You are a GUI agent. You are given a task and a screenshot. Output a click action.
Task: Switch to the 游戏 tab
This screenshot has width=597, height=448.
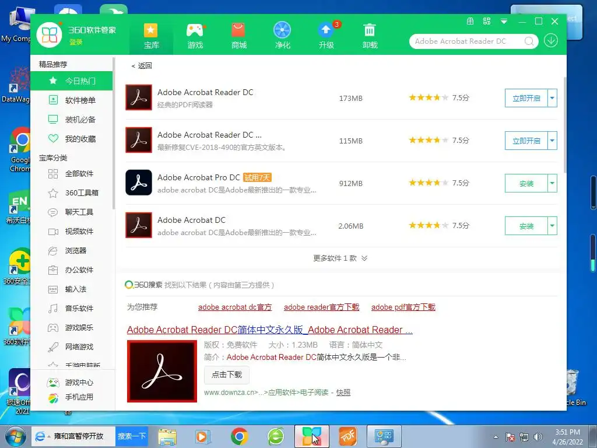pyautogui.click(x=195, y=36)
